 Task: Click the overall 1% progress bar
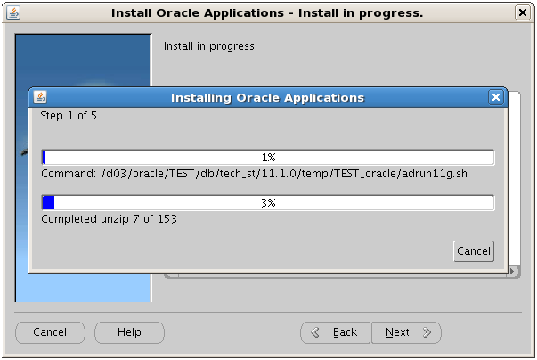point(268,157)
